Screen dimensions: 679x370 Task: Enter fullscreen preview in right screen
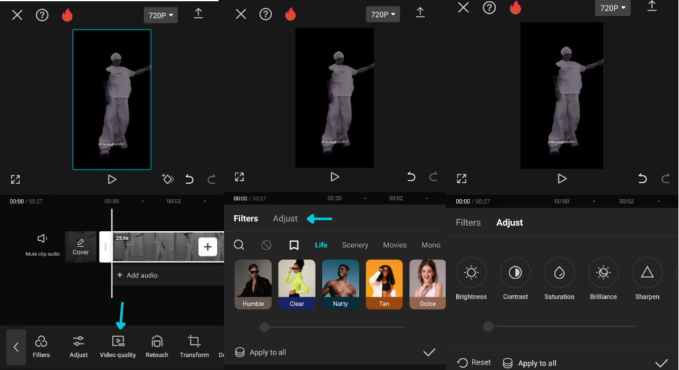tap(462, 178)
